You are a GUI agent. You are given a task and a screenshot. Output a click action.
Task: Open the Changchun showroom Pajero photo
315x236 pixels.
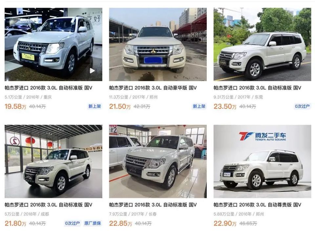(x=158, y=161)
